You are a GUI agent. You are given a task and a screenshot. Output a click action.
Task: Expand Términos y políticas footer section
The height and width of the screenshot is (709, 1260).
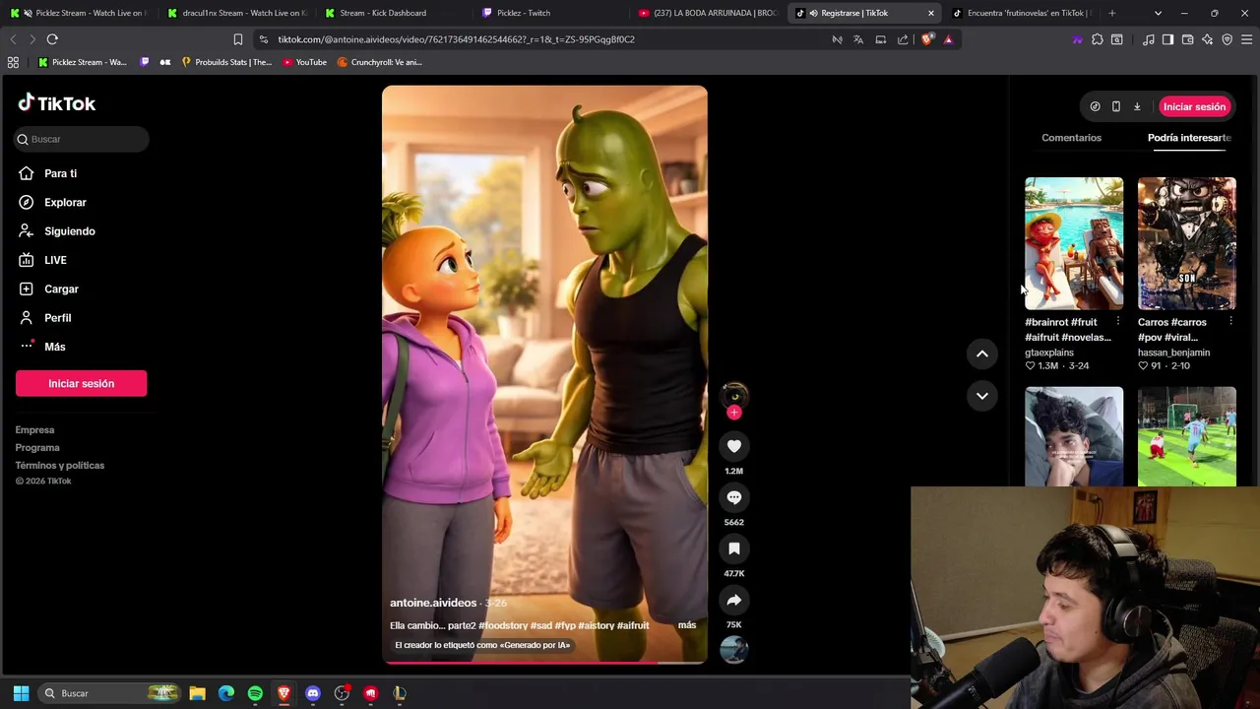pyautogui.click(x=59, y=466)
